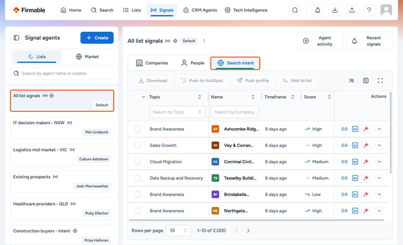The image size is (403, 245).
Task: Collapse the Signal agents sidebar panel icon
Action: [16, 38]
